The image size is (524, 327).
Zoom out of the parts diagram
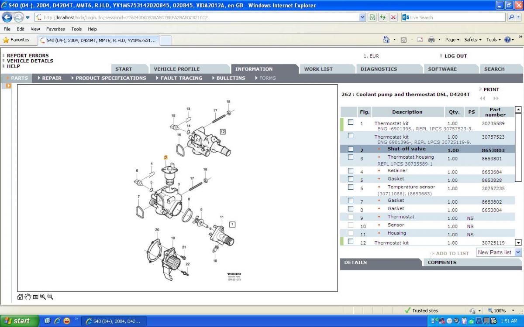point(50,297)
